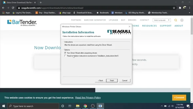193x109 pixels.
Task: Open BARCODE GENERATOR link
Action: tap(95, 20)
